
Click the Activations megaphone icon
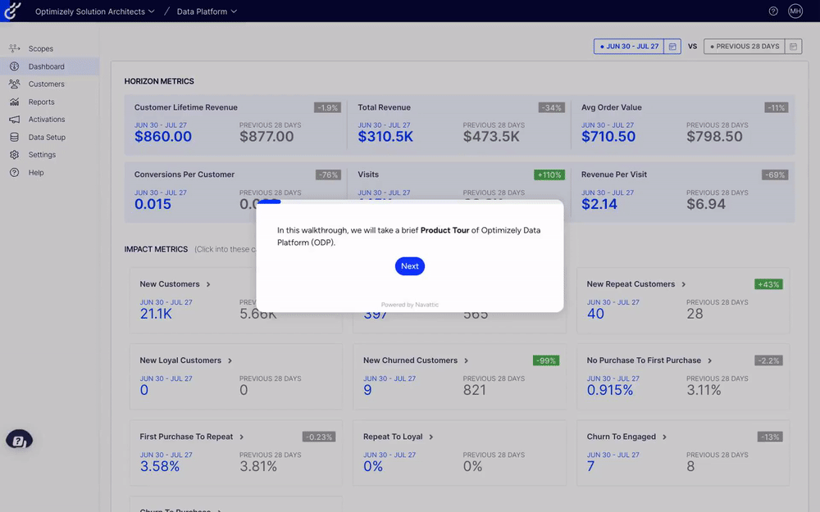pyautogui.click(x=15, y=119)
